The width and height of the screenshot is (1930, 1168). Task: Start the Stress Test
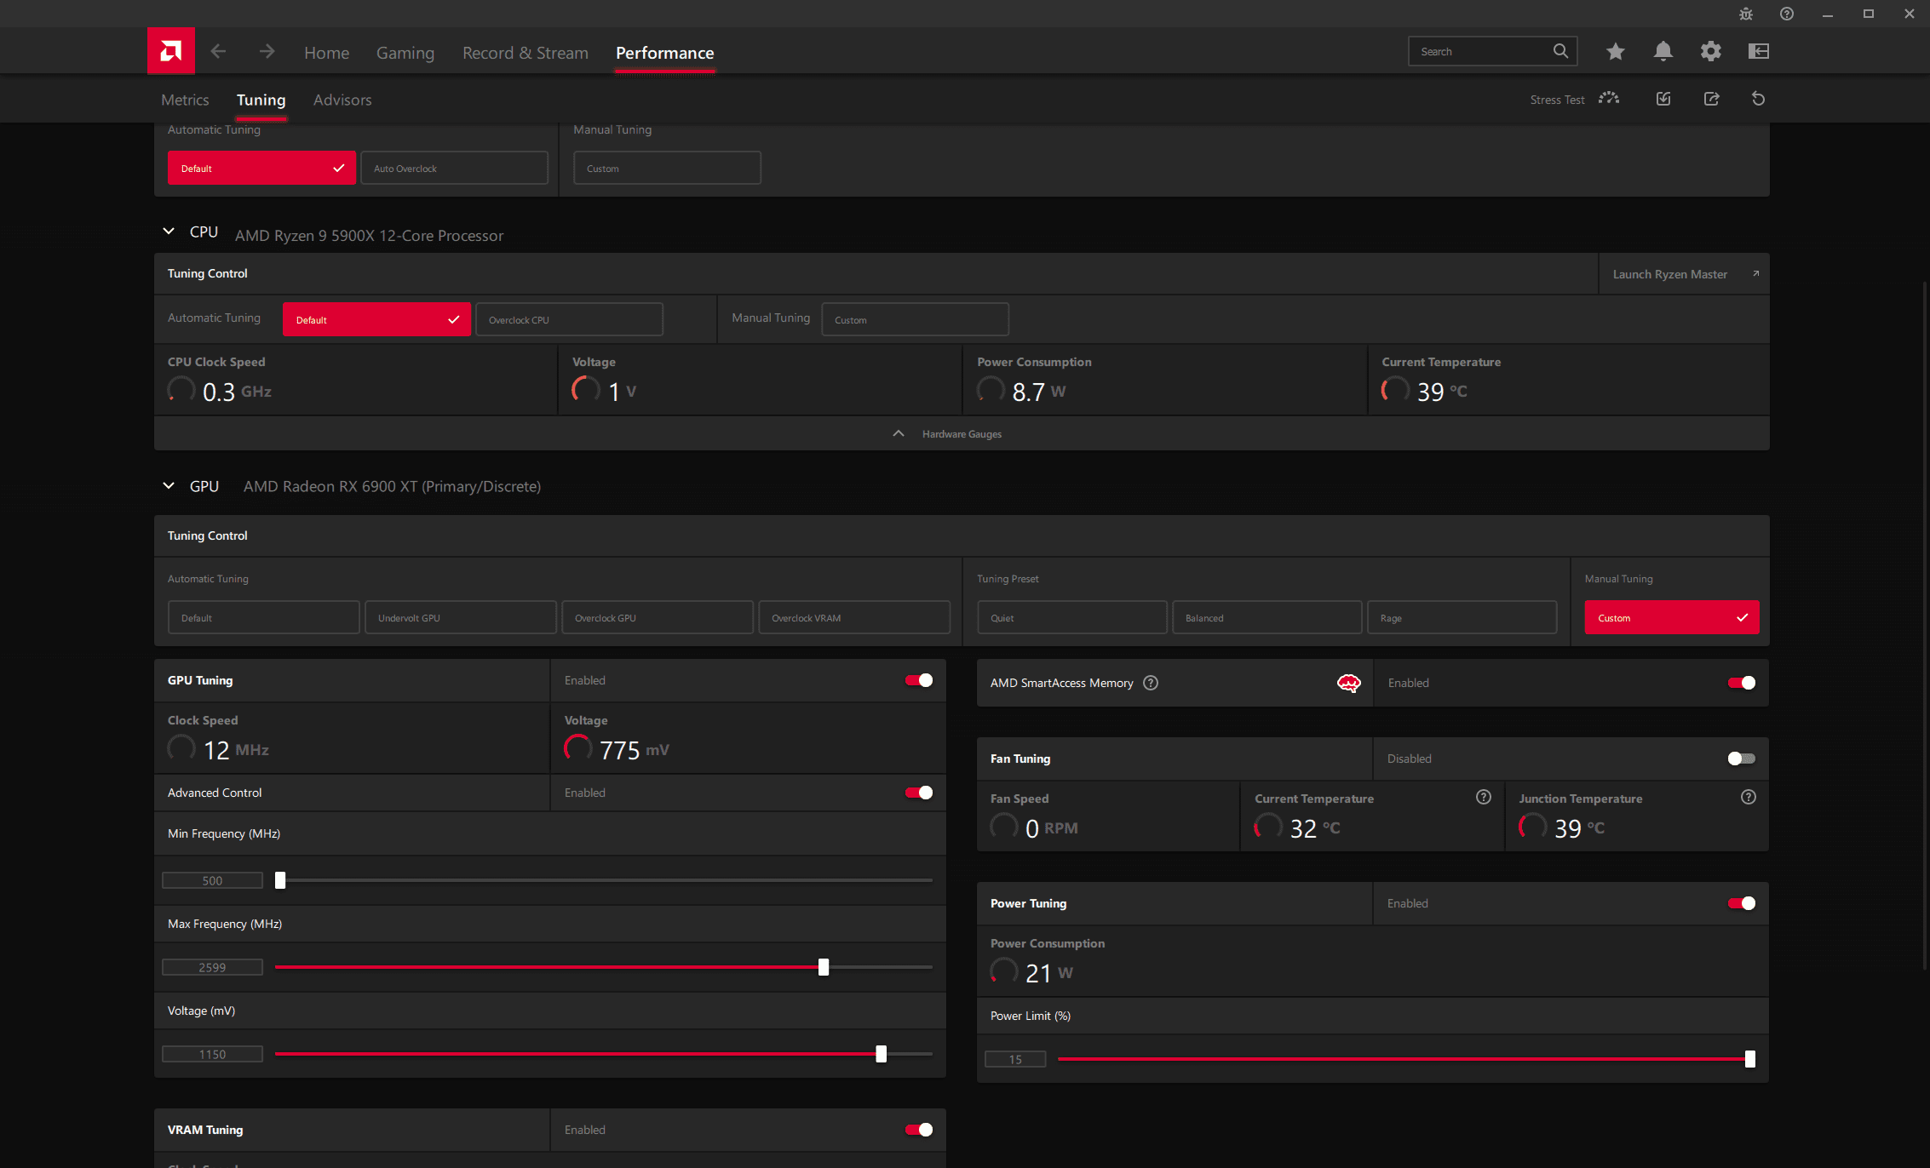(x=1574, y=99)
